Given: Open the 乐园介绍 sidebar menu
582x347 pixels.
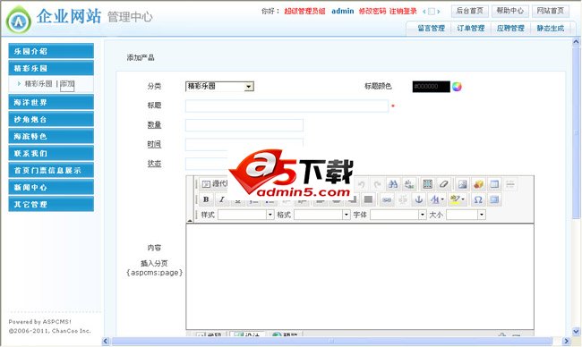Looking at the screenshot, I should (x=51, y=51).
